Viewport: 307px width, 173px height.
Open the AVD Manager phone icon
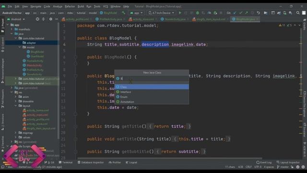(x=285, y=13)
